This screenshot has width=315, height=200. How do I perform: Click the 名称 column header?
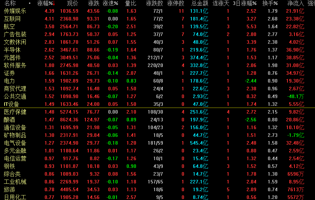pos(10,3)
